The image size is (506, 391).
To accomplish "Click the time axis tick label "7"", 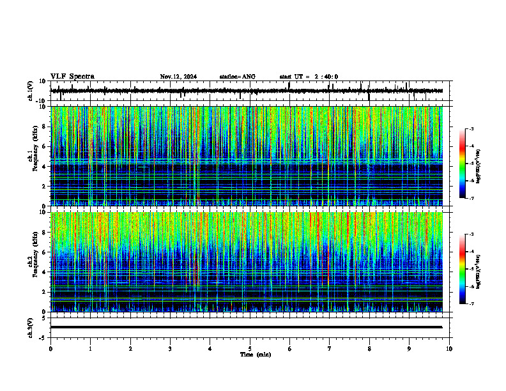I will point(330,349).
